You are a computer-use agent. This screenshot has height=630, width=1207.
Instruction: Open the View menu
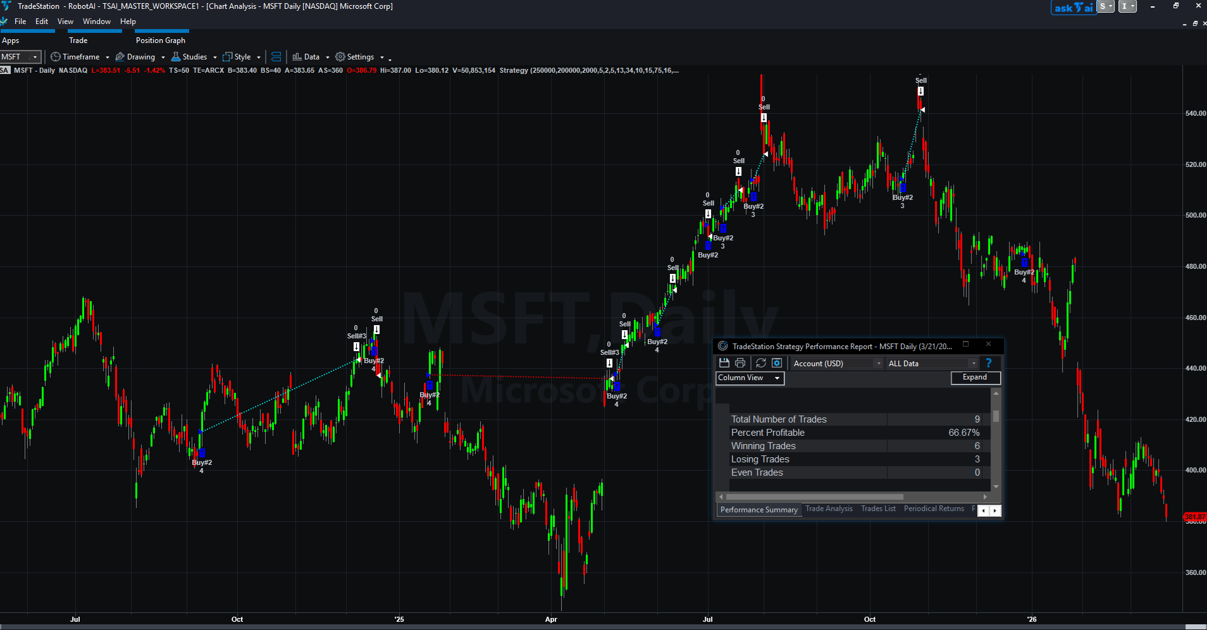65,21
